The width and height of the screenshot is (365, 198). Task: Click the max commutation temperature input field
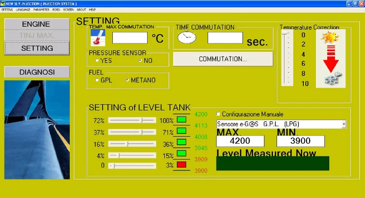130,38
